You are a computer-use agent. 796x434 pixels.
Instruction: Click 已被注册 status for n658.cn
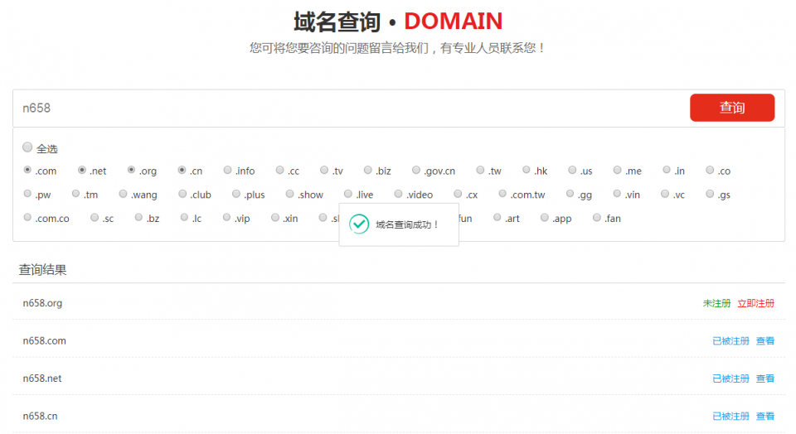[730, 417]
